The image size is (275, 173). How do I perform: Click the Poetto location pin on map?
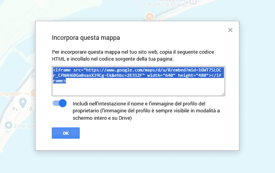(23, 103)
